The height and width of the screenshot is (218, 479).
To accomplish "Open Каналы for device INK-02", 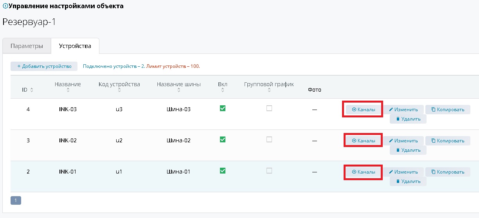I will (x=364, y=141).
